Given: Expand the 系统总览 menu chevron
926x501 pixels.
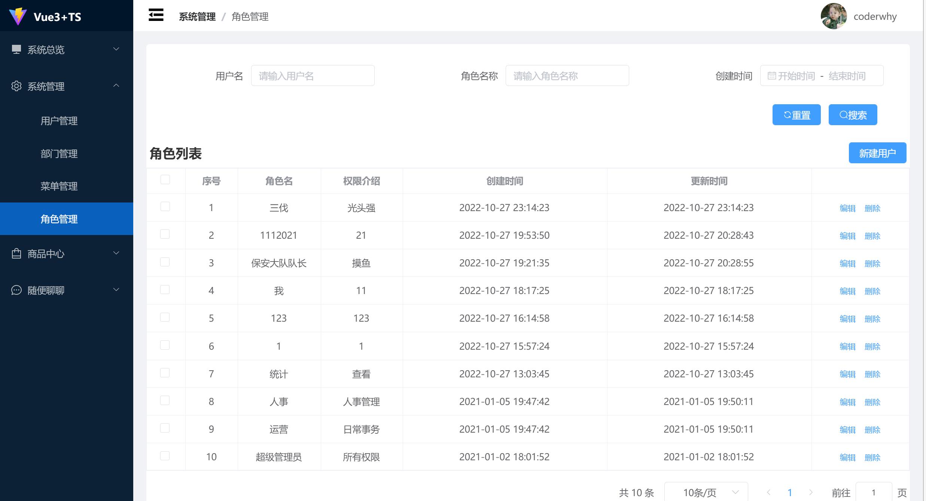Looking at the screenshot, I should click(x=116, y=49).
